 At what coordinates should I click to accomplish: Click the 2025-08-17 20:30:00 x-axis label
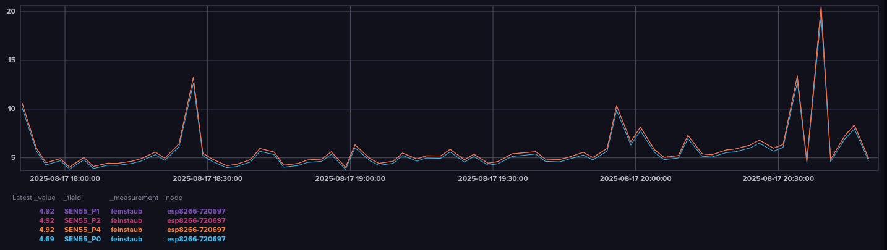[778, 178]
